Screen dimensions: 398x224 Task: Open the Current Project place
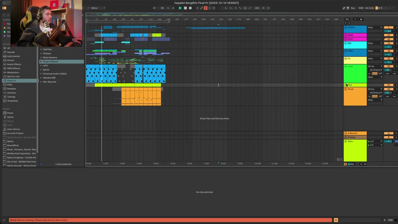(x=15, y=133)
